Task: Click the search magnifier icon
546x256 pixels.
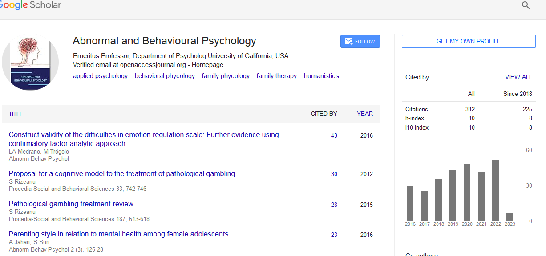Action: coord(526,5)
